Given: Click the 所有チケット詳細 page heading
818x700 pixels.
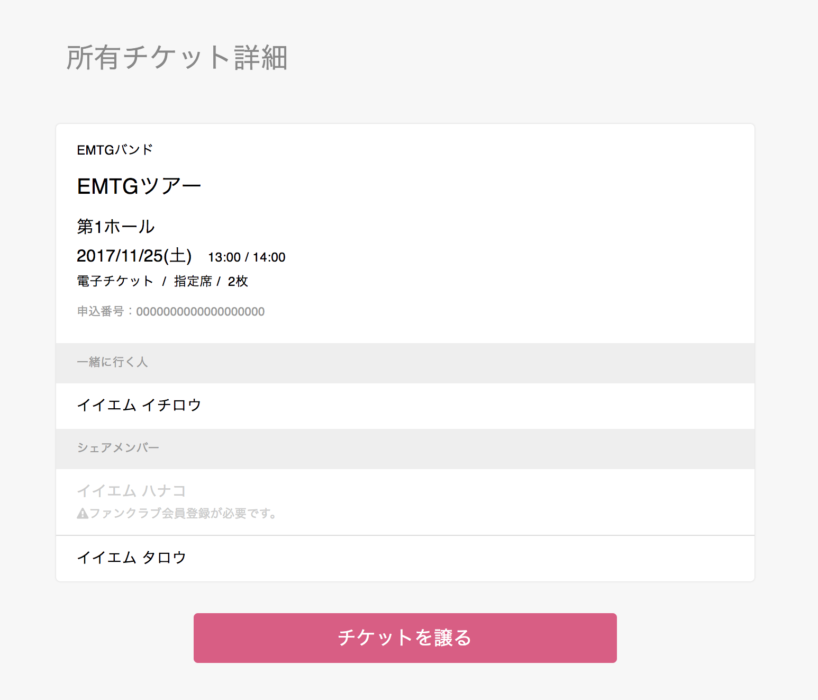Looking at the screenshot, I should coord(177,57).
